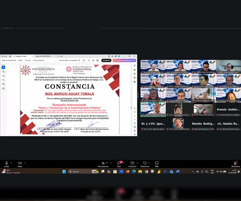Screen dimensions: 241x201
Task: Click the Acrobat cloud upload icon
Action: pos(93,60)
